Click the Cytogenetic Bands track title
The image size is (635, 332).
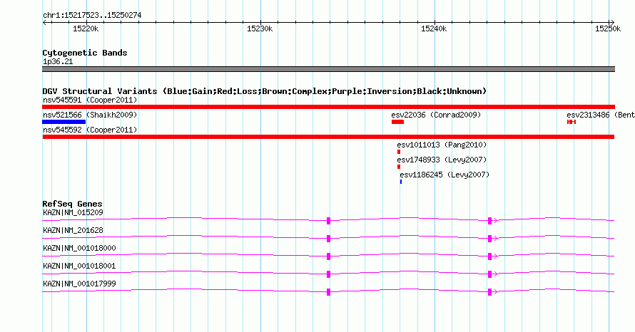(x=85, y=53)
